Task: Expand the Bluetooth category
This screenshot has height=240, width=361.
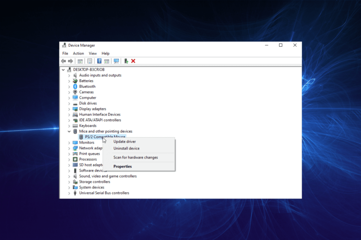Action: coord(69,87)
